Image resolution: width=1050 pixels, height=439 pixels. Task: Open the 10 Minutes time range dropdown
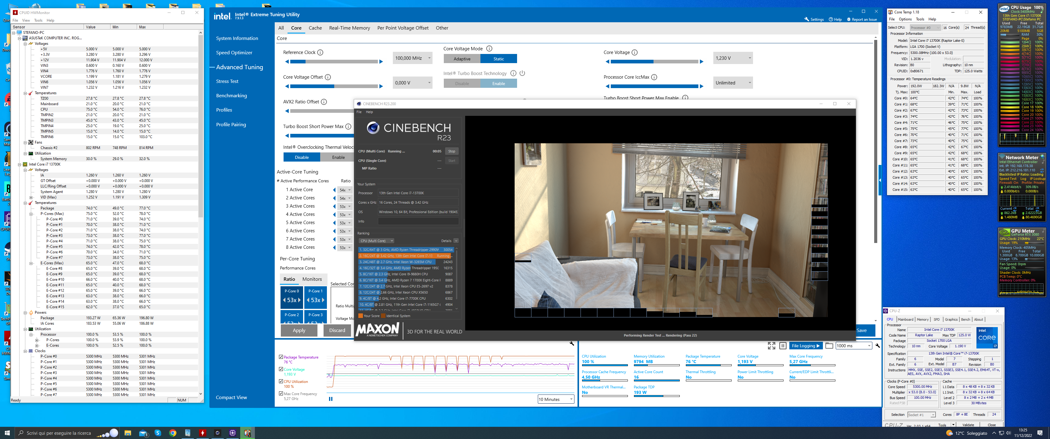[x=556, y=399]
